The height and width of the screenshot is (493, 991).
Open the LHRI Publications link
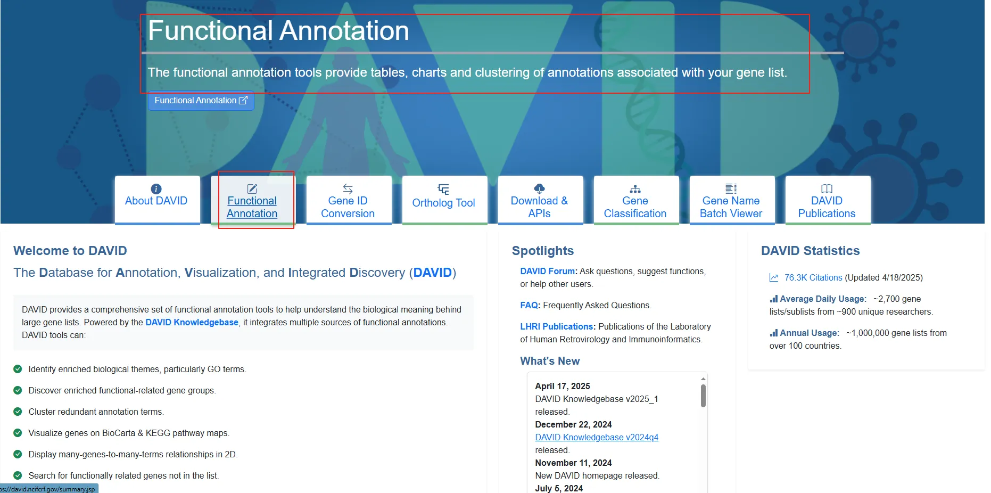coord(556,326)
